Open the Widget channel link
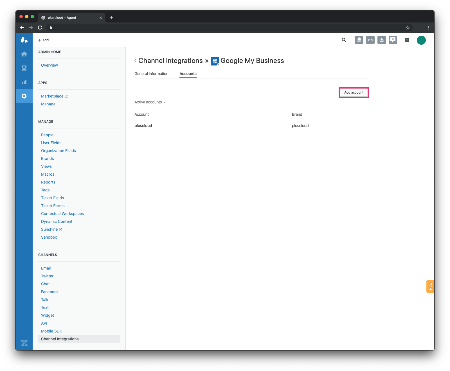Screen dimensions: 450x371 (x=48, y=315)
